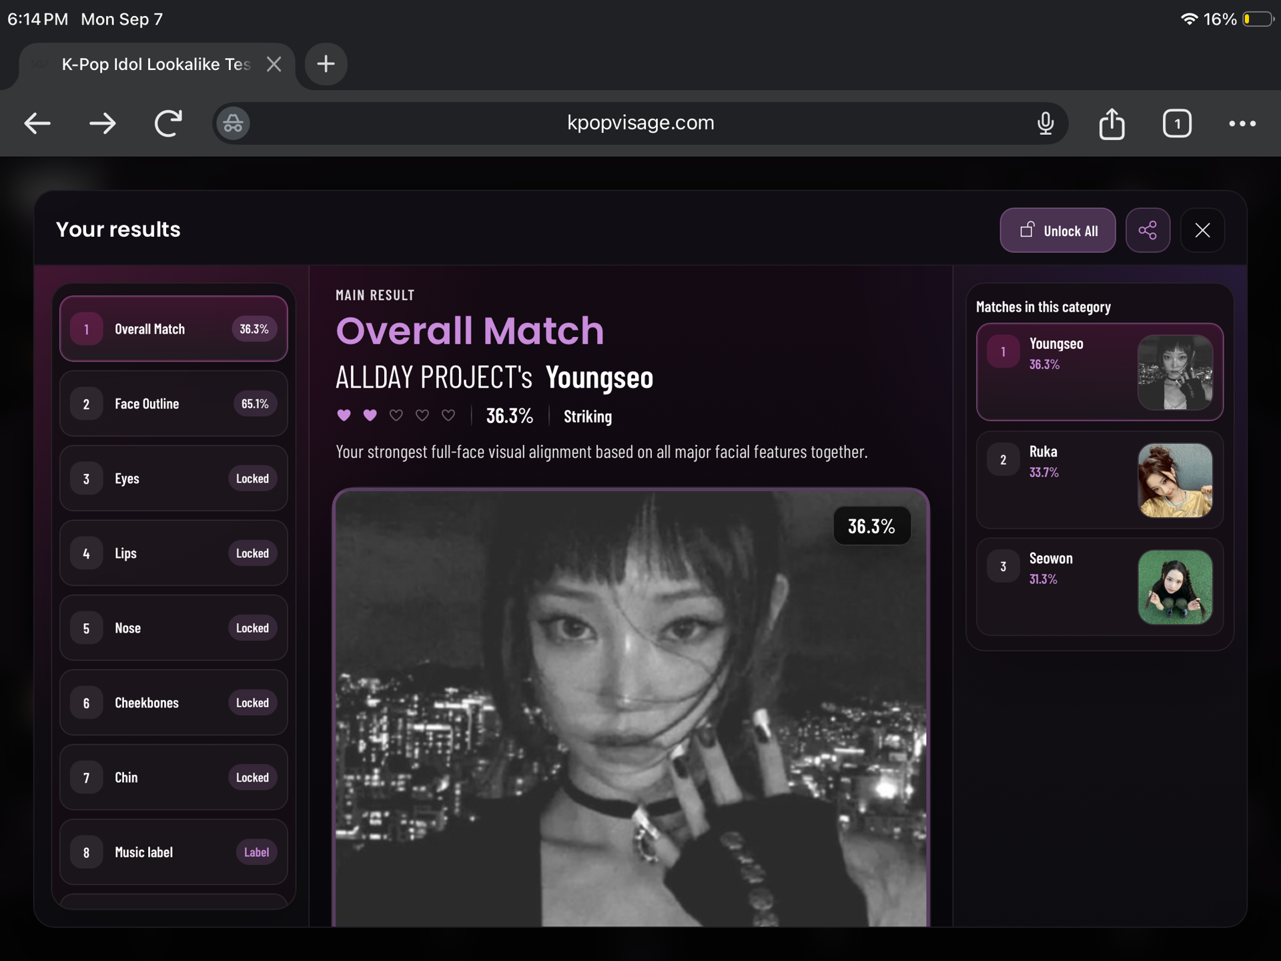This screenshot has width=1281, height=961.
Task: Tap the 6:14 PM clock in status bar
Action: point(38,19)
